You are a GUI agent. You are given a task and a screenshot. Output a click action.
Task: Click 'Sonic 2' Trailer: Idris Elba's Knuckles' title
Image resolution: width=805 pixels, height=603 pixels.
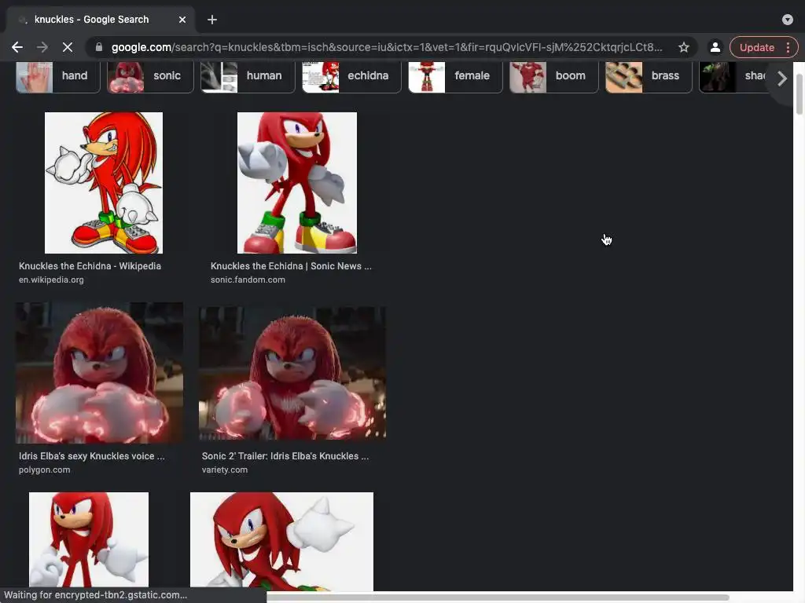(x=285, y=456)
